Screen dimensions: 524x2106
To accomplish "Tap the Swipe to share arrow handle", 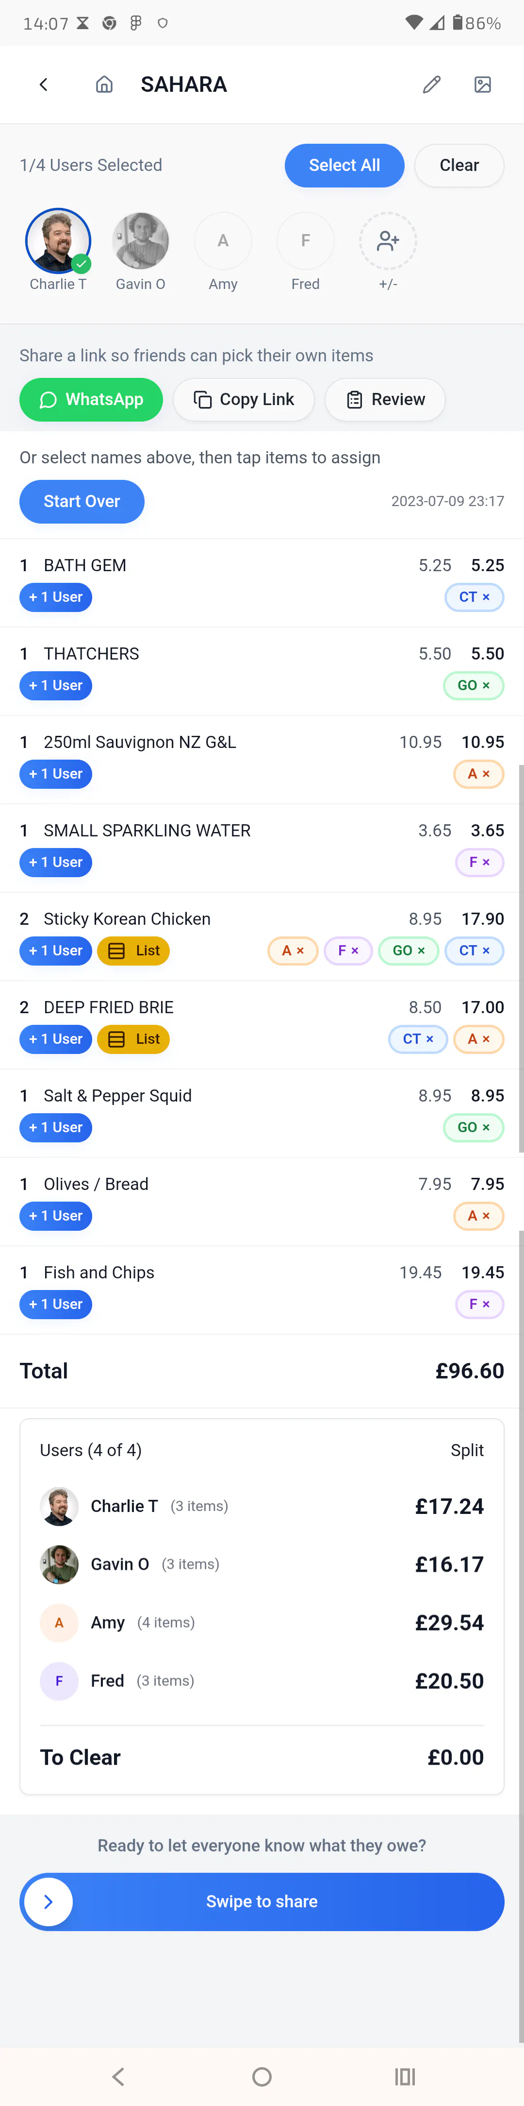I will click(x=48, y=1902).
